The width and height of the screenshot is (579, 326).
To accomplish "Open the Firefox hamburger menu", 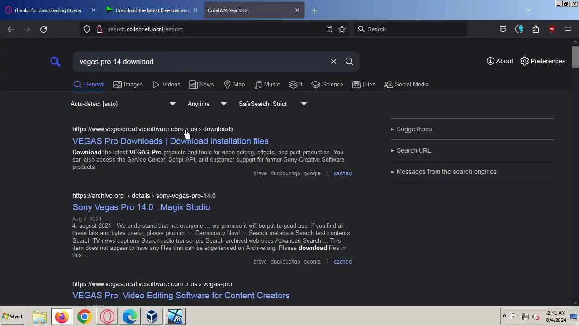I will (x=568, y=29).
